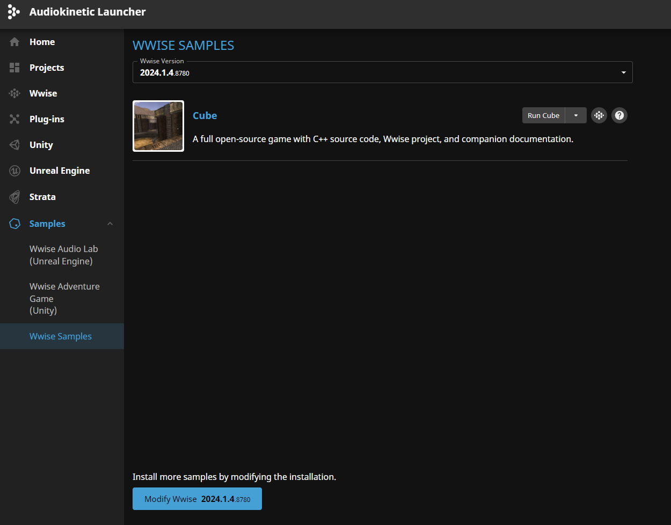Image resolution: width=671 pixels, height=525 pixels.
Task: Click the Strata icon in sidebar
Action: (x=14, y=197)
